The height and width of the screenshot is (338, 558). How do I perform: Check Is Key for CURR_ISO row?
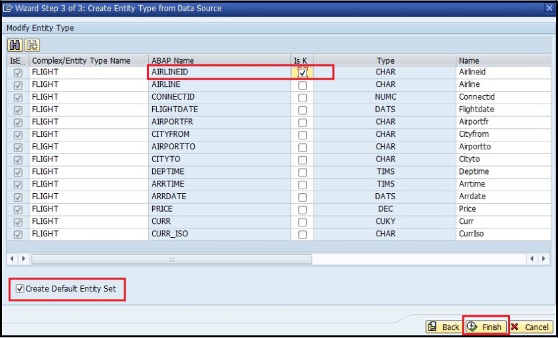click(x=302, y=235)
